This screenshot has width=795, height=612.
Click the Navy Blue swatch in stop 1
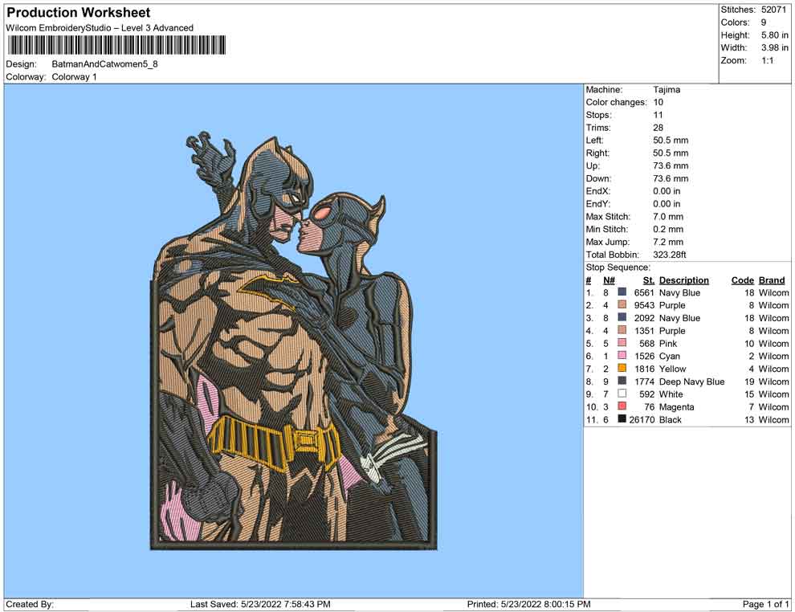pyautogui.click(x=622, y=293)
